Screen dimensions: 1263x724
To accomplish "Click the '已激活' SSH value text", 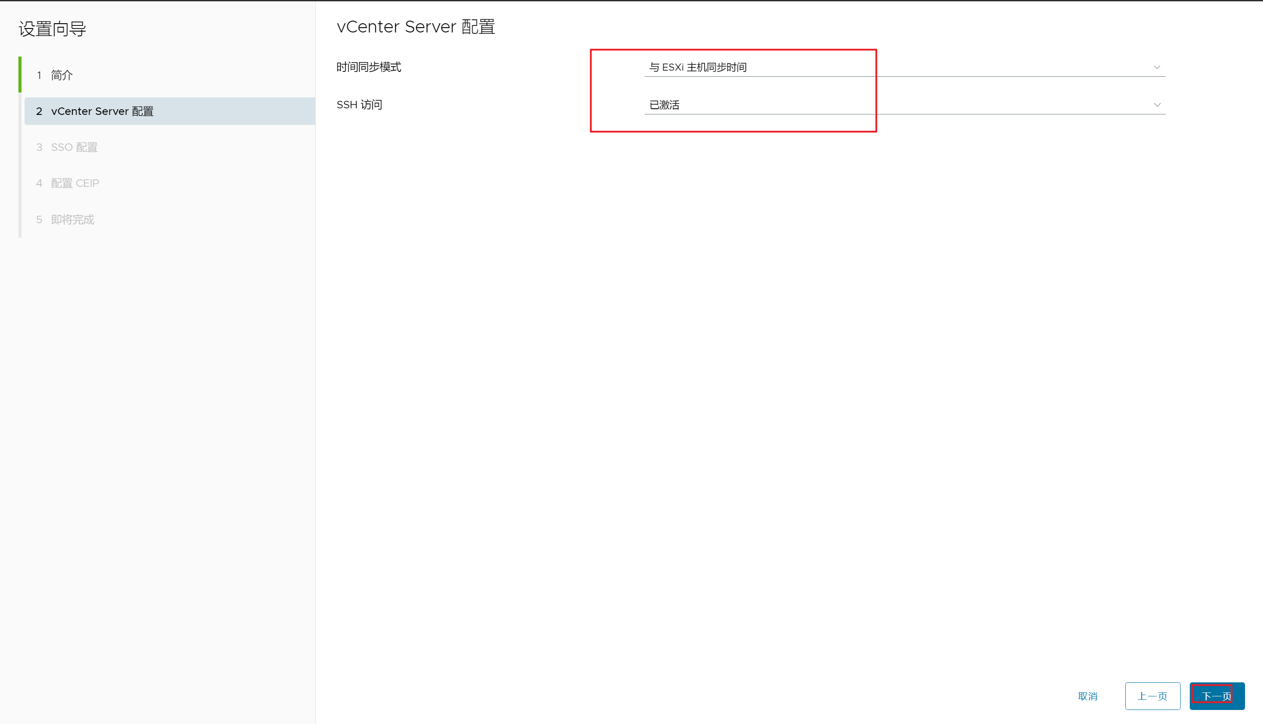I will [664, 105].
